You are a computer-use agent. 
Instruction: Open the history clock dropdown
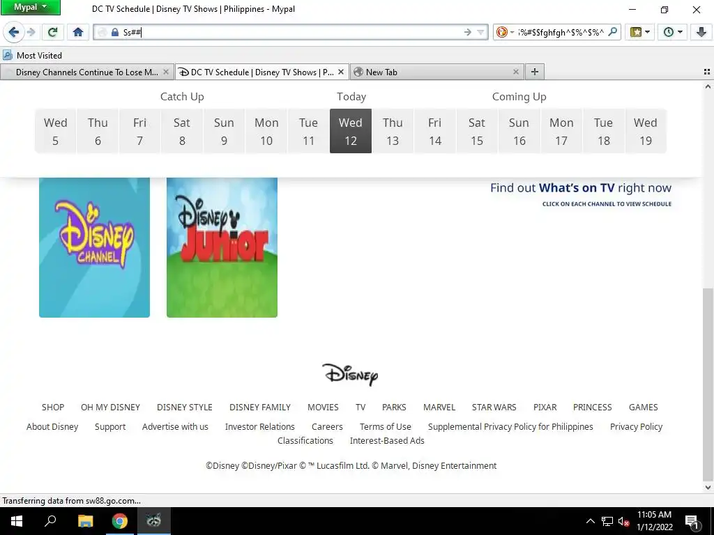(673, 32)
